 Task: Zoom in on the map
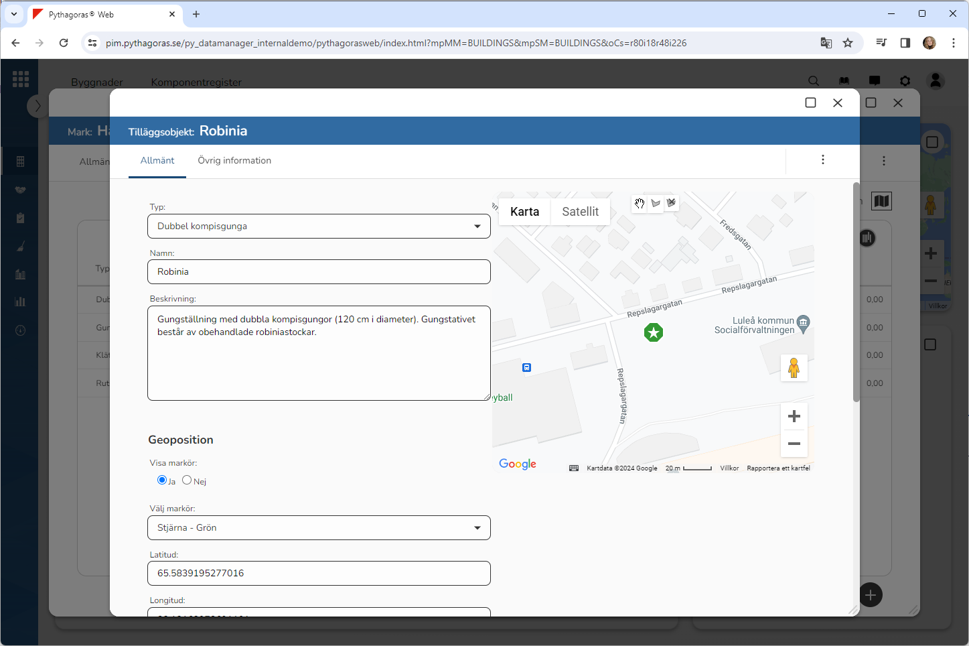point(794,416)
